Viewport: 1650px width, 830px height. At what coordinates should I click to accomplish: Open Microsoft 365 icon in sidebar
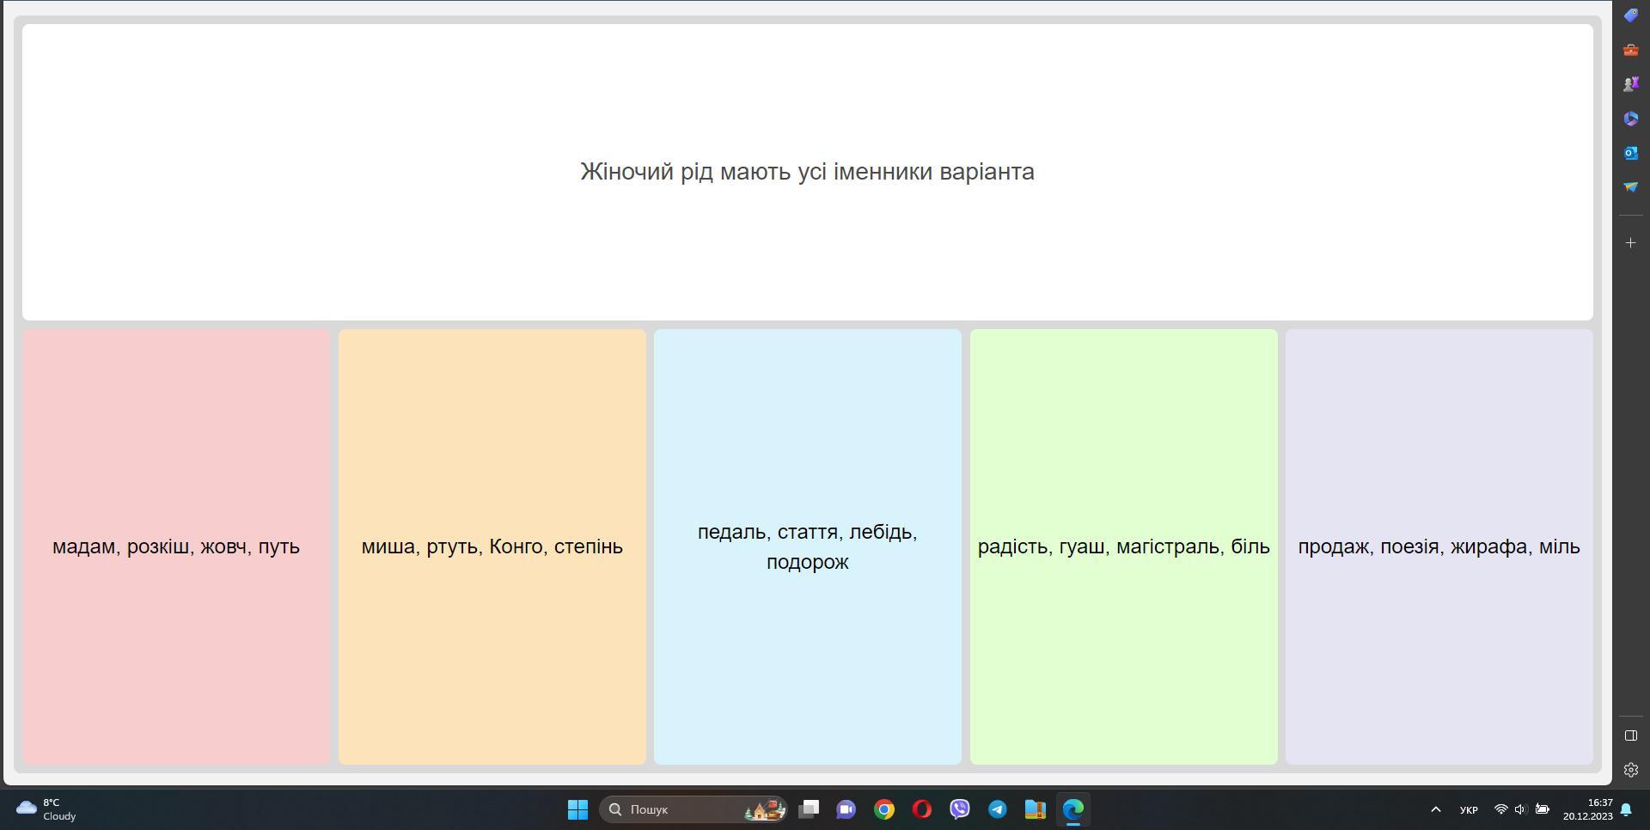(x=1630, y=119)
